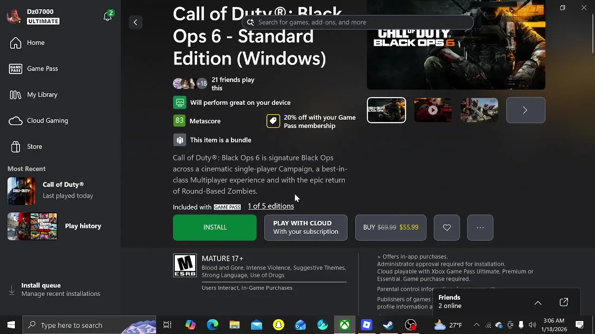This screenshot has height=334, width=595.
Task: Select the third gallery thumbnail with soldiers
Action: 479,110
